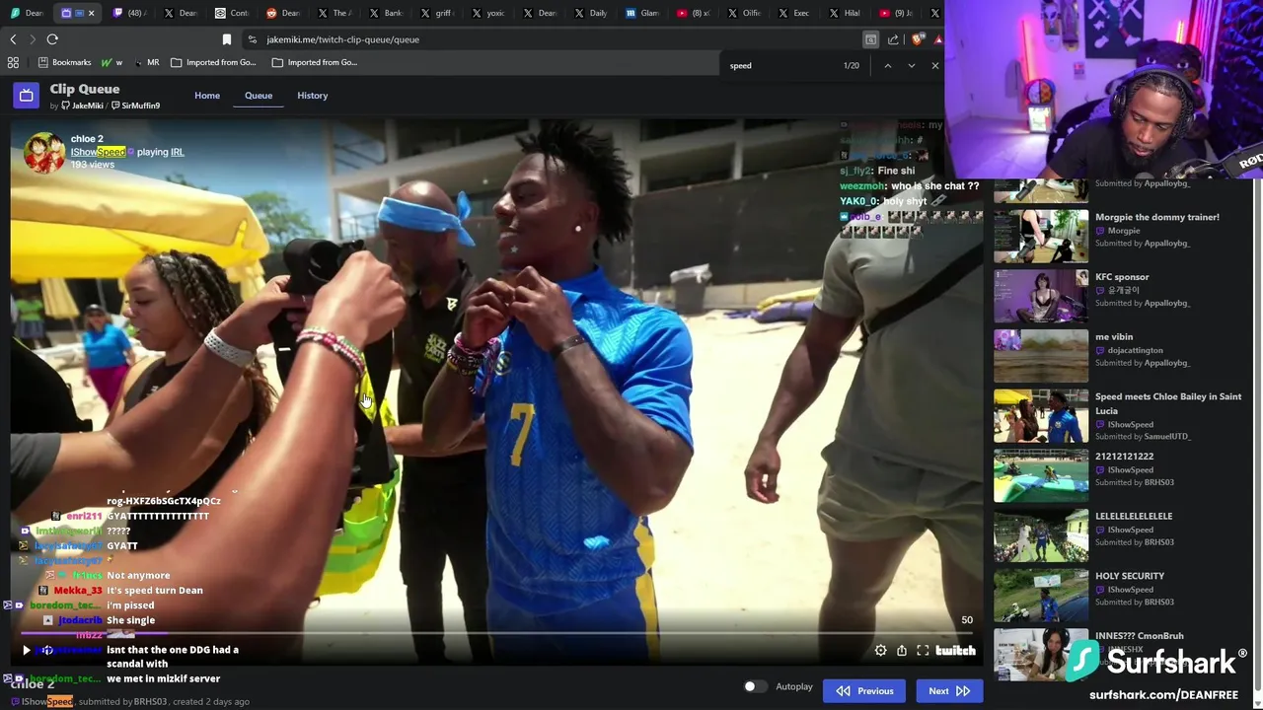Open the Twitch logo link on player
1263x710 pixels.
pos(955,651)
